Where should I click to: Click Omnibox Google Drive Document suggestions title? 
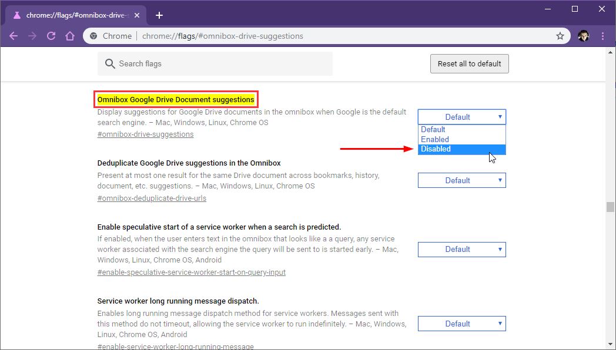coord(176,100)
